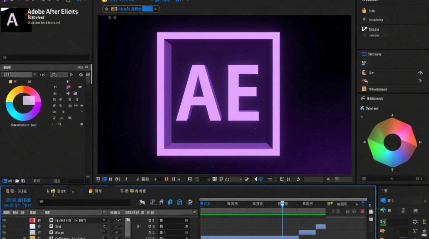Click the circled blue icon in the timeline toolbar

coord(180,202)
